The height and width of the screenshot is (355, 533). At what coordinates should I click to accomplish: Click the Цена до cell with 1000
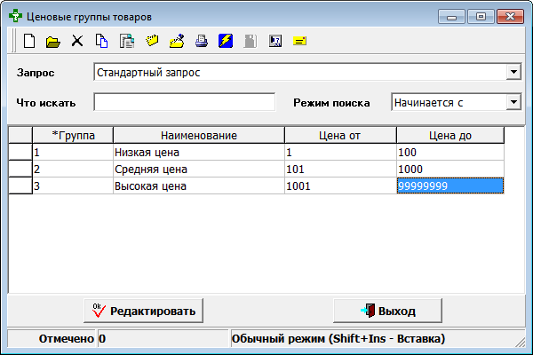tap(450, 169)
